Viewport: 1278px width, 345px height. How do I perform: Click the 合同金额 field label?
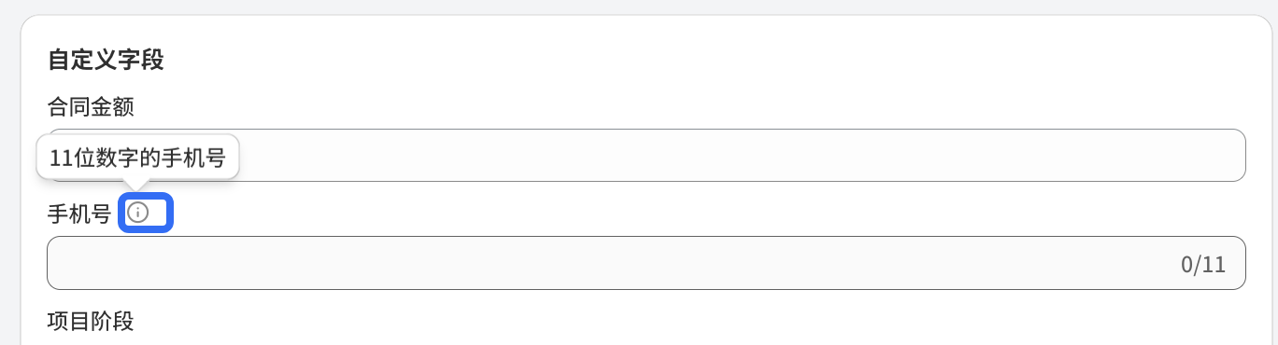91,106
